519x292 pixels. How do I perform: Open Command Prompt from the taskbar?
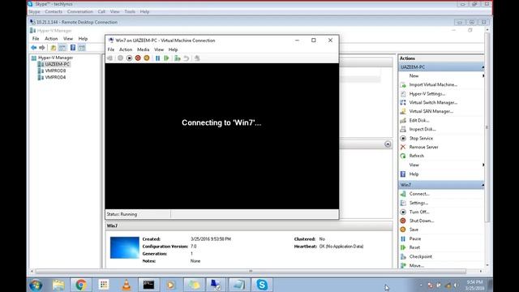pos(148,285)
